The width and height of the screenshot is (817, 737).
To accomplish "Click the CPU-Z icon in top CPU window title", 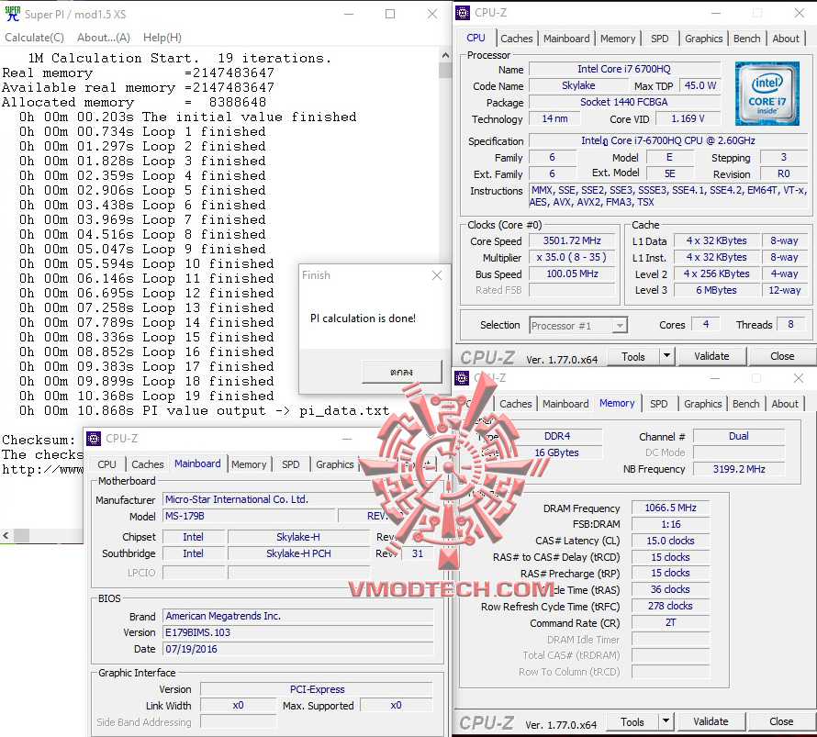I will pyautogui.click(x=462, y=13).
